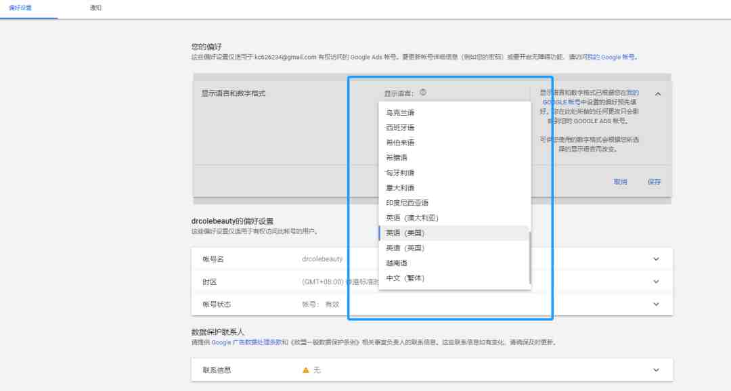Expand the 帐号状态 row
The image size is (731, 391).
656,304
